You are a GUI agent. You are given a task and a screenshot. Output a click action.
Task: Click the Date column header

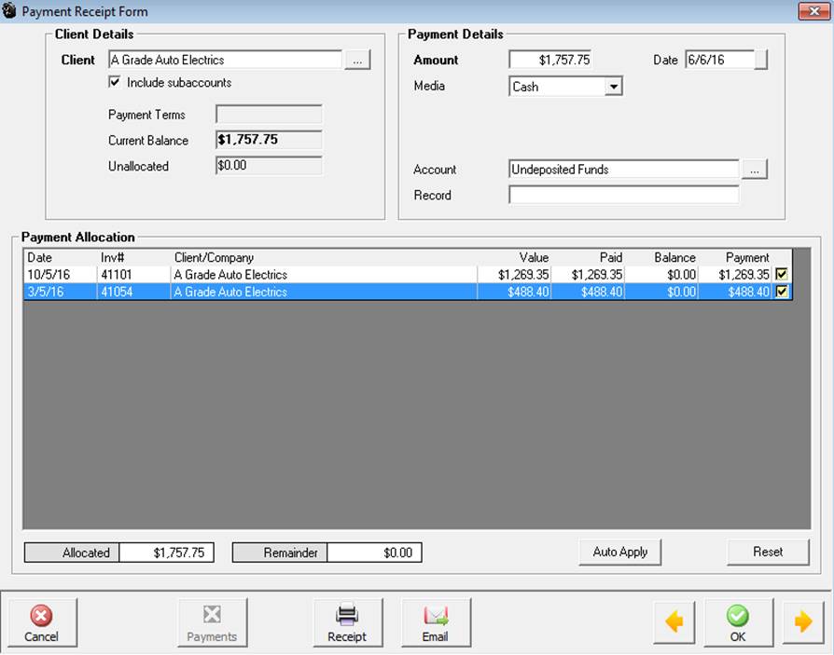tap(60, 257)
